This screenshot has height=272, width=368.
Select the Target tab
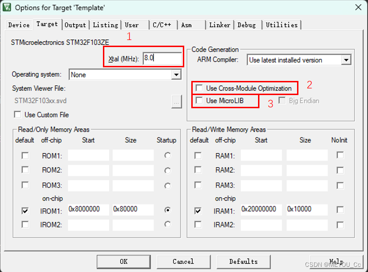(47, 24)
